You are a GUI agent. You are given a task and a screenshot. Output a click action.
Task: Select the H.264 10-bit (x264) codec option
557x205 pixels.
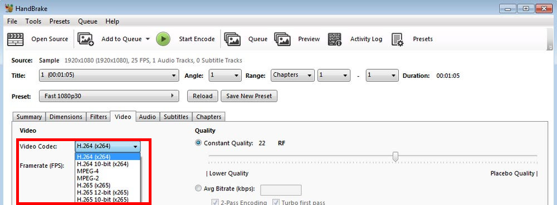[108, 164]
